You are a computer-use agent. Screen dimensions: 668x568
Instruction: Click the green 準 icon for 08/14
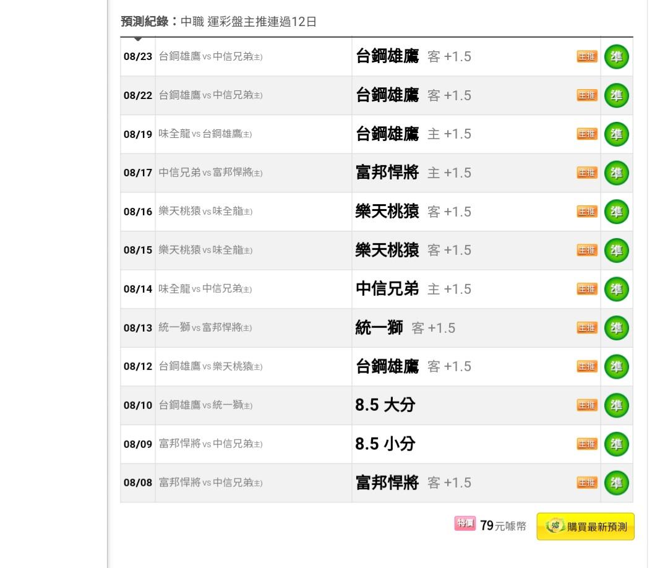617,289
